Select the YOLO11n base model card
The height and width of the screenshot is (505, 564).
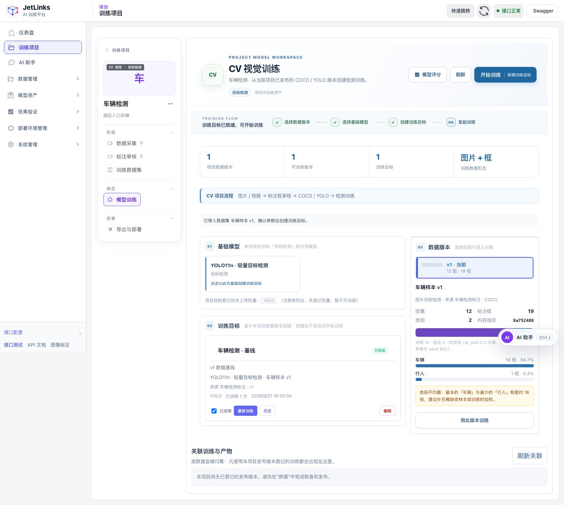253,274
